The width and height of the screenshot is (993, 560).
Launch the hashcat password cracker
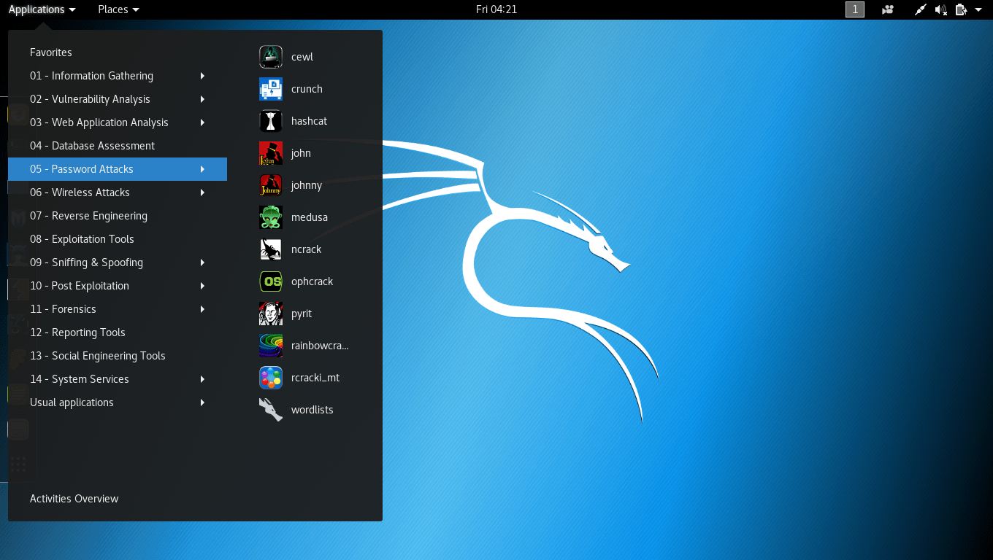pos(307,120)
